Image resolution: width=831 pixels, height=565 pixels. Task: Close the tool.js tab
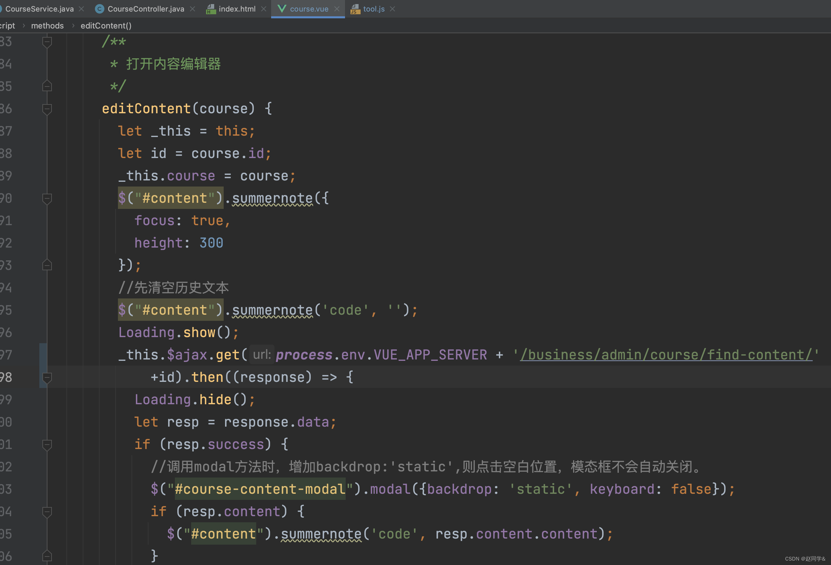coord(392,9)
